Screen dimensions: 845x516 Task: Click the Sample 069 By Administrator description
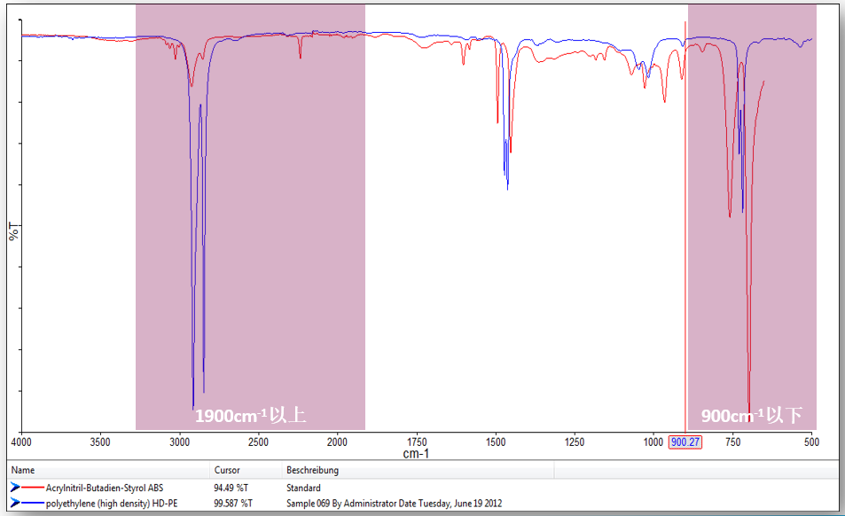(x=394, y=504)
